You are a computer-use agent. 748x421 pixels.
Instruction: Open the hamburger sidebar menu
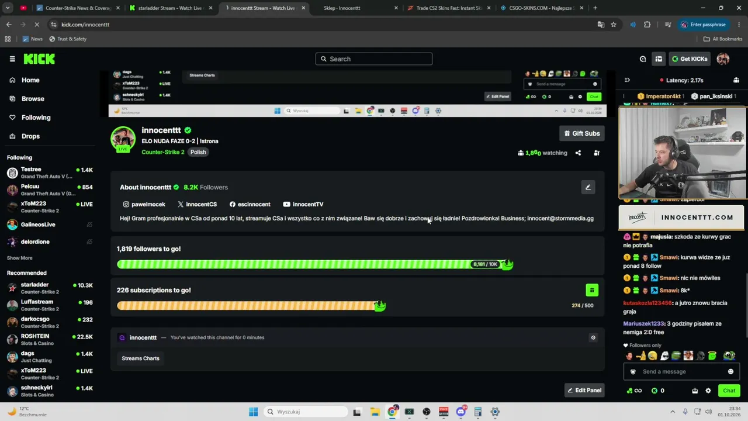(x=12, y=59)
